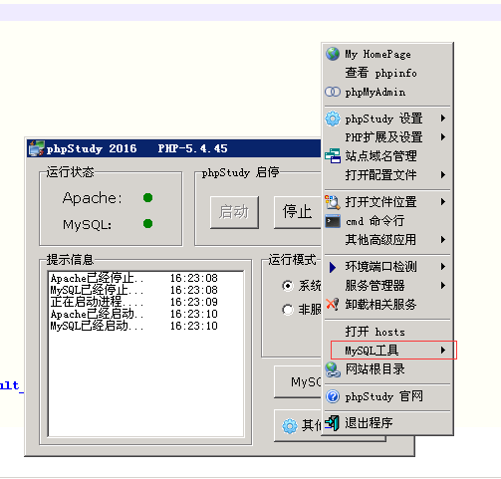This screenshot has height=479, width=501.
Task: Choose 退出程序 to quit phpStudy
Action: pos(387,423)
